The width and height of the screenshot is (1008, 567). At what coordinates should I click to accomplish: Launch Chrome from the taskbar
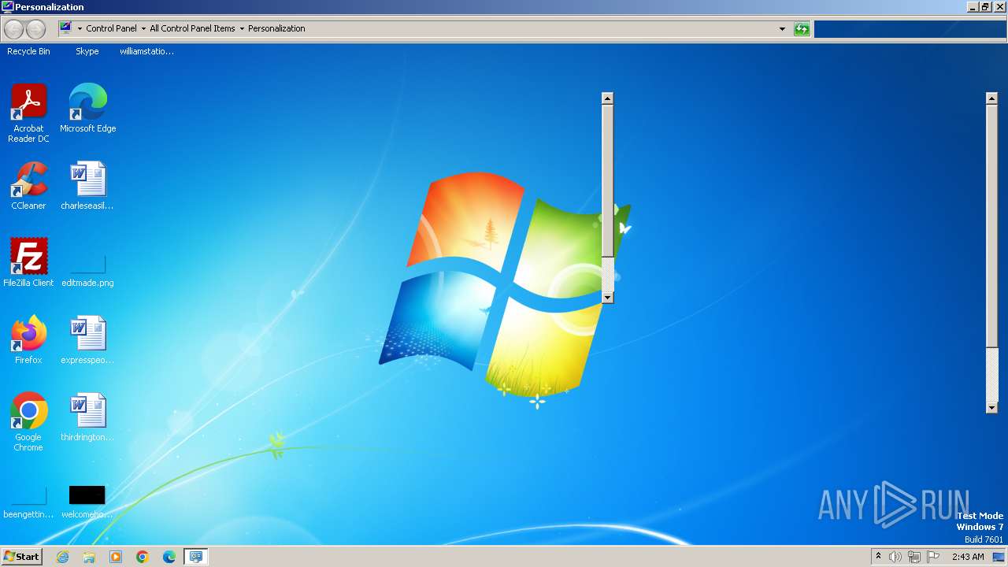(143, 557)
